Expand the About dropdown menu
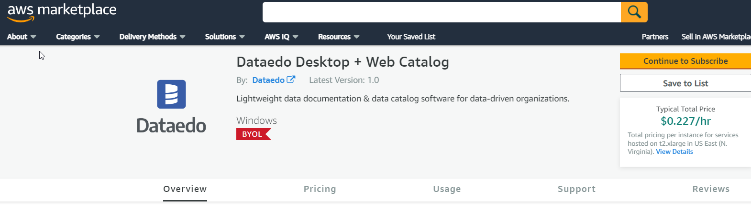 22,37
